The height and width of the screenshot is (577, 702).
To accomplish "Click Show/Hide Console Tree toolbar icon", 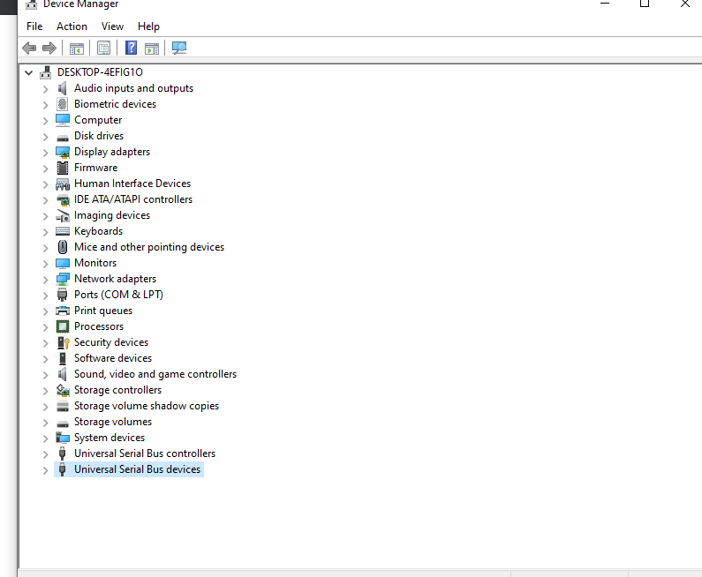I will (77, 49).
